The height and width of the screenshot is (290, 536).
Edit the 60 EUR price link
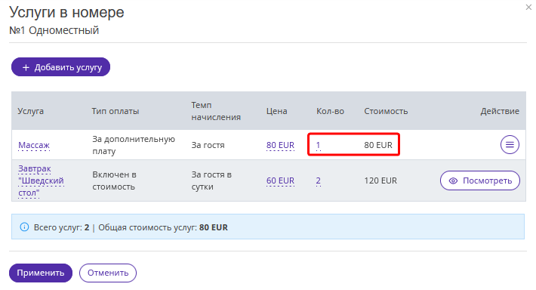(x=280, y=180)
